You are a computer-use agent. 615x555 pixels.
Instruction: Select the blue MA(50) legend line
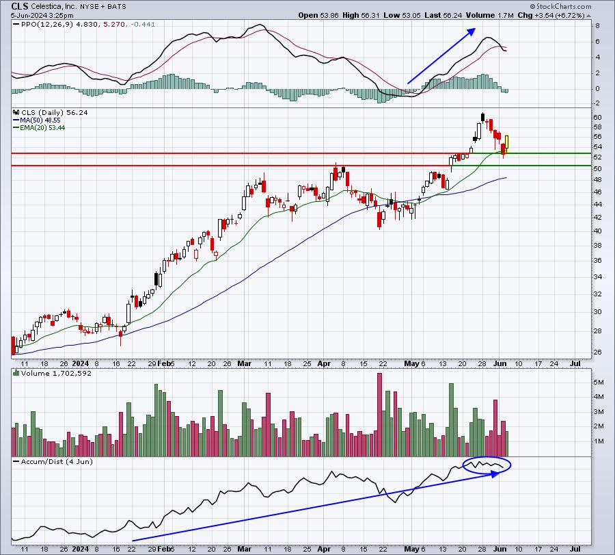tap(16, 120)
